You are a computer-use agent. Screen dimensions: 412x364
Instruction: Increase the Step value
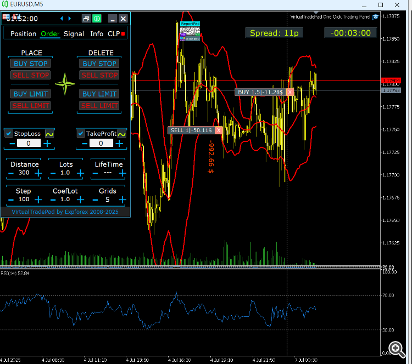pyautogui.click(x=38, y=200)
